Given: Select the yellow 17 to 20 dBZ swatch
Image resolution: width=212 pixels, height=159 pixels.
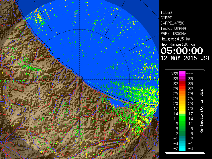Looking at the screenshot, I should tap(182, 109).
